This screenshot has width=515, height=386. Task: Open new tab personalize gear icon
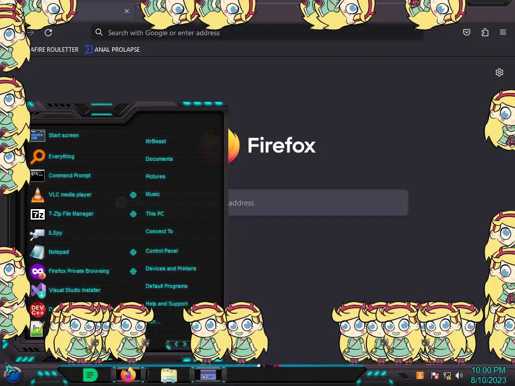coord(499,72)
